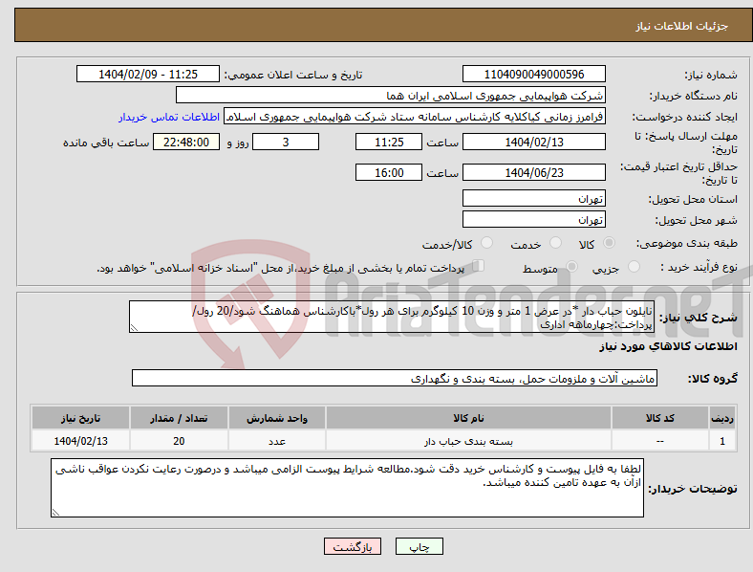753x572 pixels.
Task: Click the general need description textarea
Action: [392, 317]
